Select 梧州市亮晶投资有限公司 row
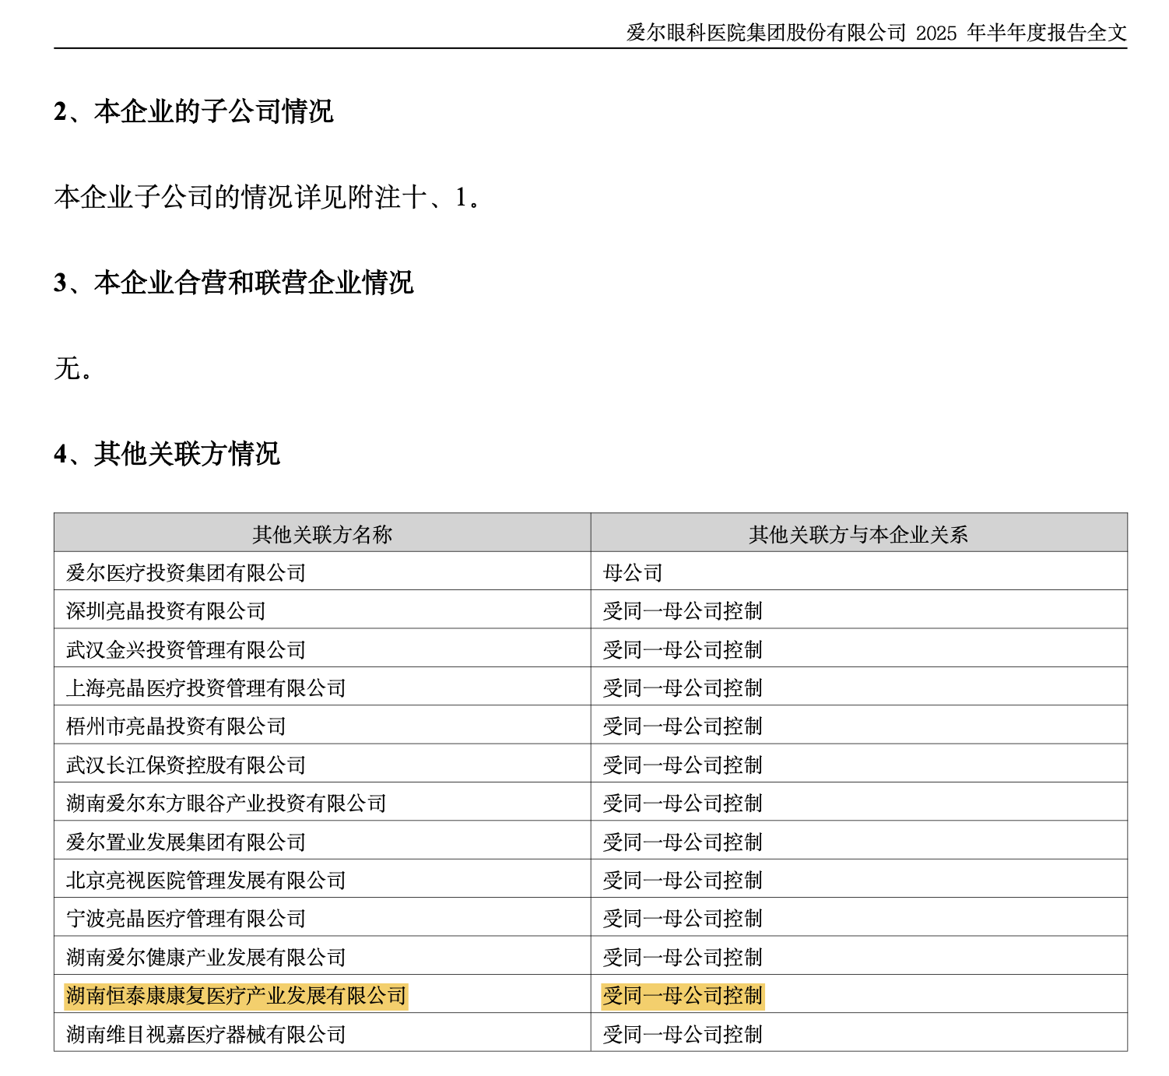The width and height of the screenshot is (1169, 1076). tap(179, 726)
